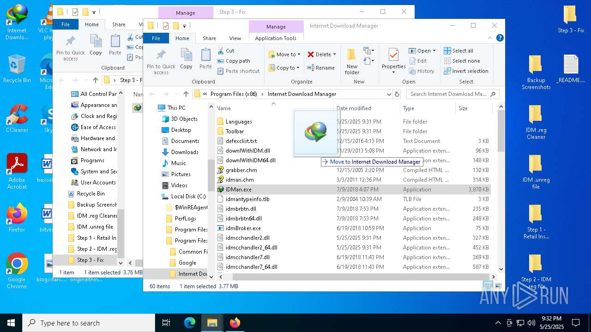This screenshot has width=591, height=332.
Task: Sort by the Date modified column
Action: 367,108
